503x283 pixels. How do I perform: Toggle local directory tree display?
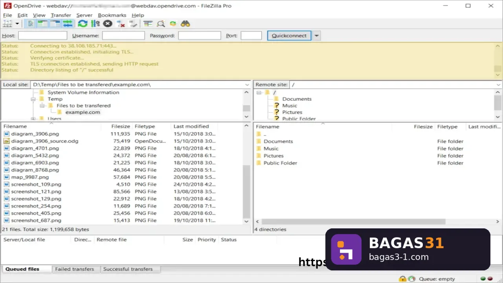[x=42, y=24]
